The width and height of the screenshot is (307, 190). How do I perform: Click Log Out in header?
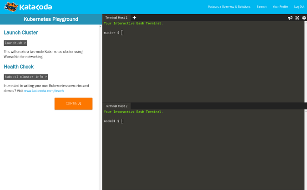[299, 7]
